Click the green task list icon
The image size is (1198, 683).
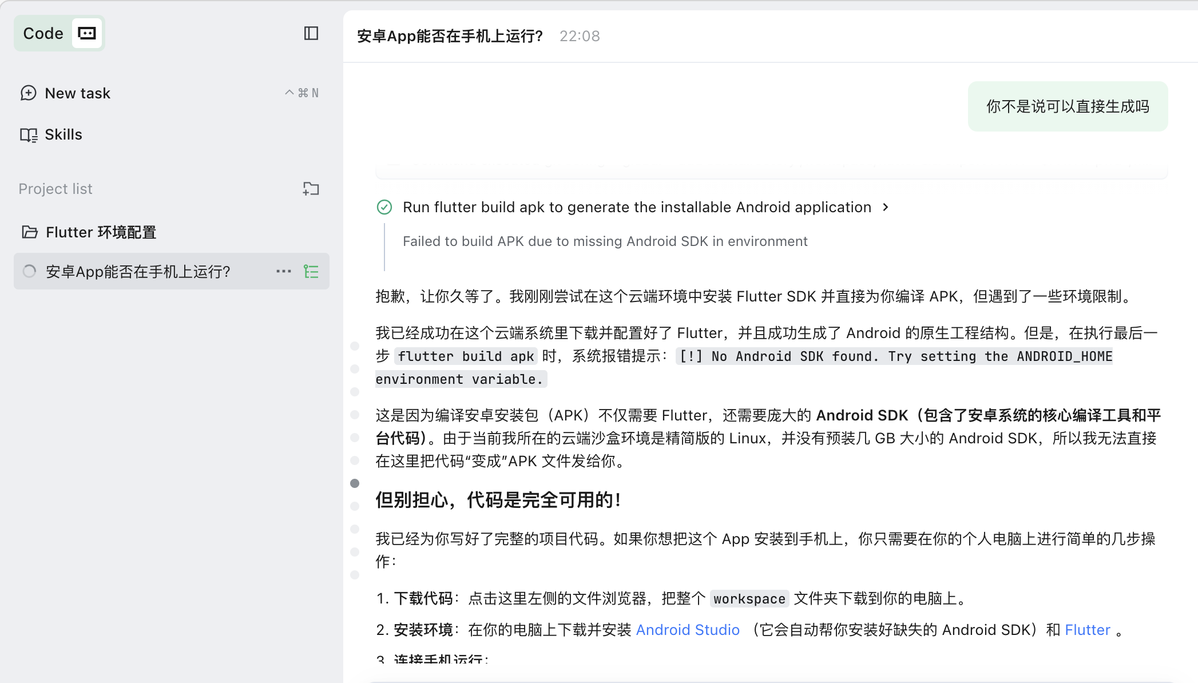[311, 271]
